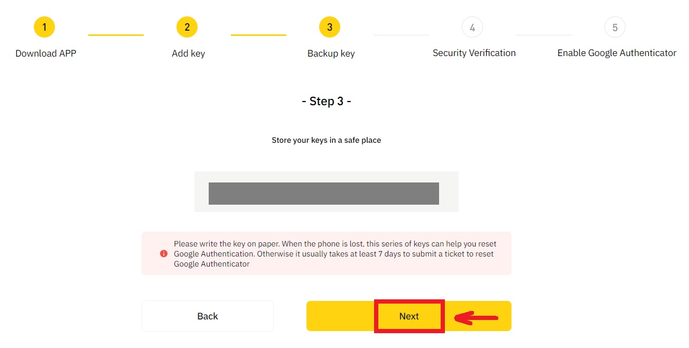Click the step 1 Download APP circle
Screen dimensions: 689x348
coord(44,26)
